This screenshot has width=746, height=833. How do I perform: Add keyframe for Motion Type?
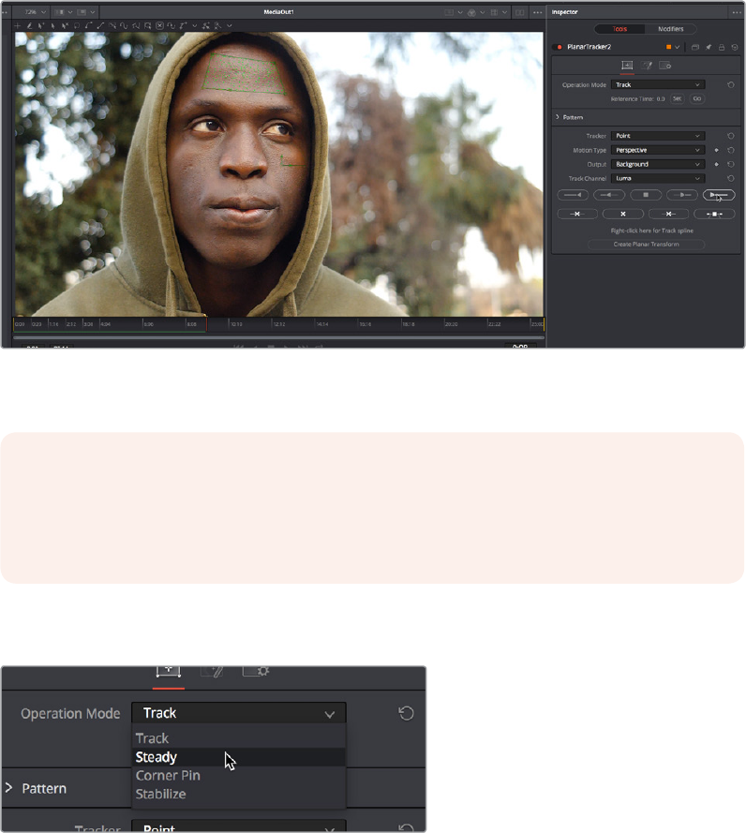click(x=717, y=150)
